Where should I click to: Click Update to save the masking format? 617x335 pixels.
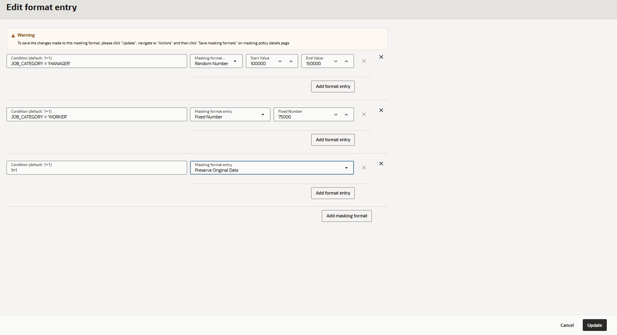coord(594,325)
